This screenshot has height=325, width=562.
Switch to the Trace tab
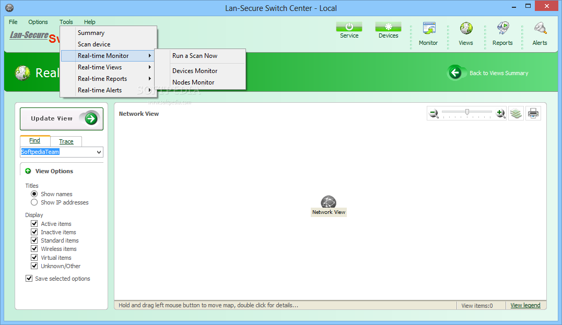[66, 141]
